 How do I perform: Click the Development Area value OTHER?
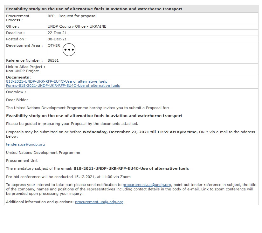click(x=54, y=45)
